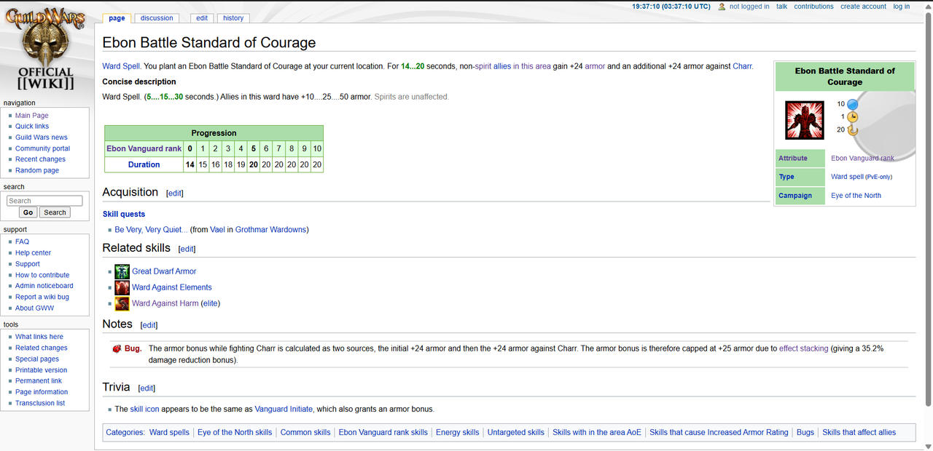Open a Random page
Viewport: 933px width, 451px height.
coord(37,170)
